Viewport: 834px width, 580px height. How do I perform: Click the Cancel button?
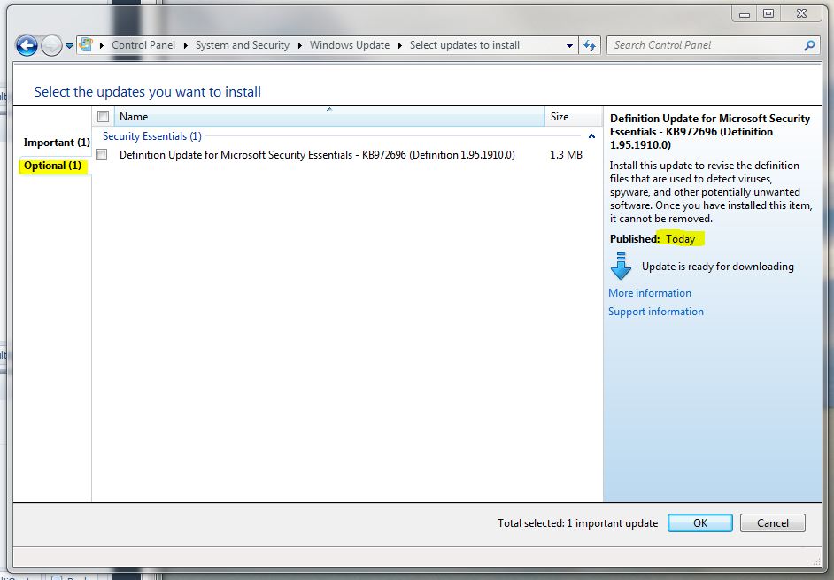(x=772, y=523)
